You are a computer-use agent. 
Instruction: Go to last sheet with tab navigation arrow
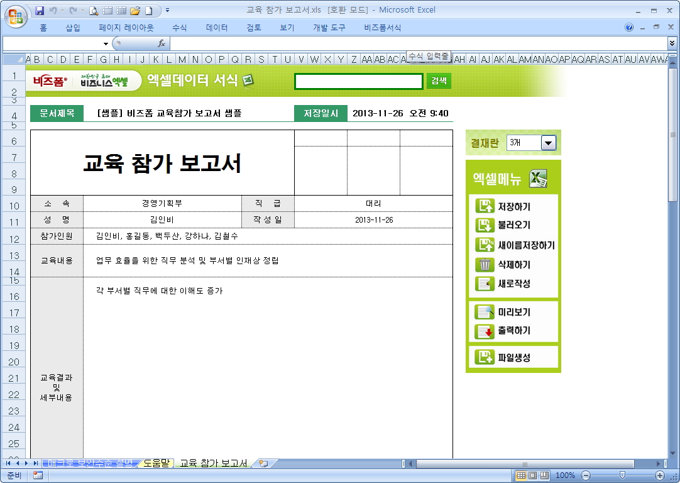coord(36,463)
